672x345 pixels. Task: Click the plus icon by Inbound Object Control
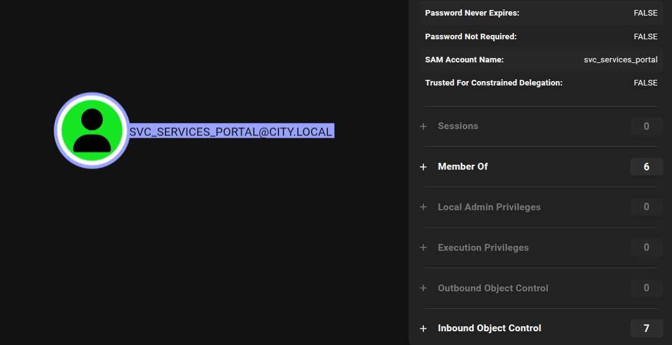423,328
